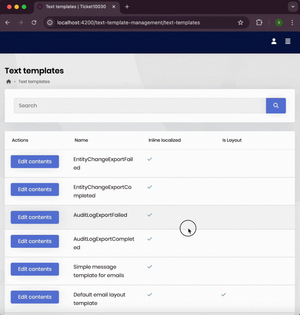Click the home breadcrumb icon
Screen dimensions: 300x315
[x=8, y=82]
